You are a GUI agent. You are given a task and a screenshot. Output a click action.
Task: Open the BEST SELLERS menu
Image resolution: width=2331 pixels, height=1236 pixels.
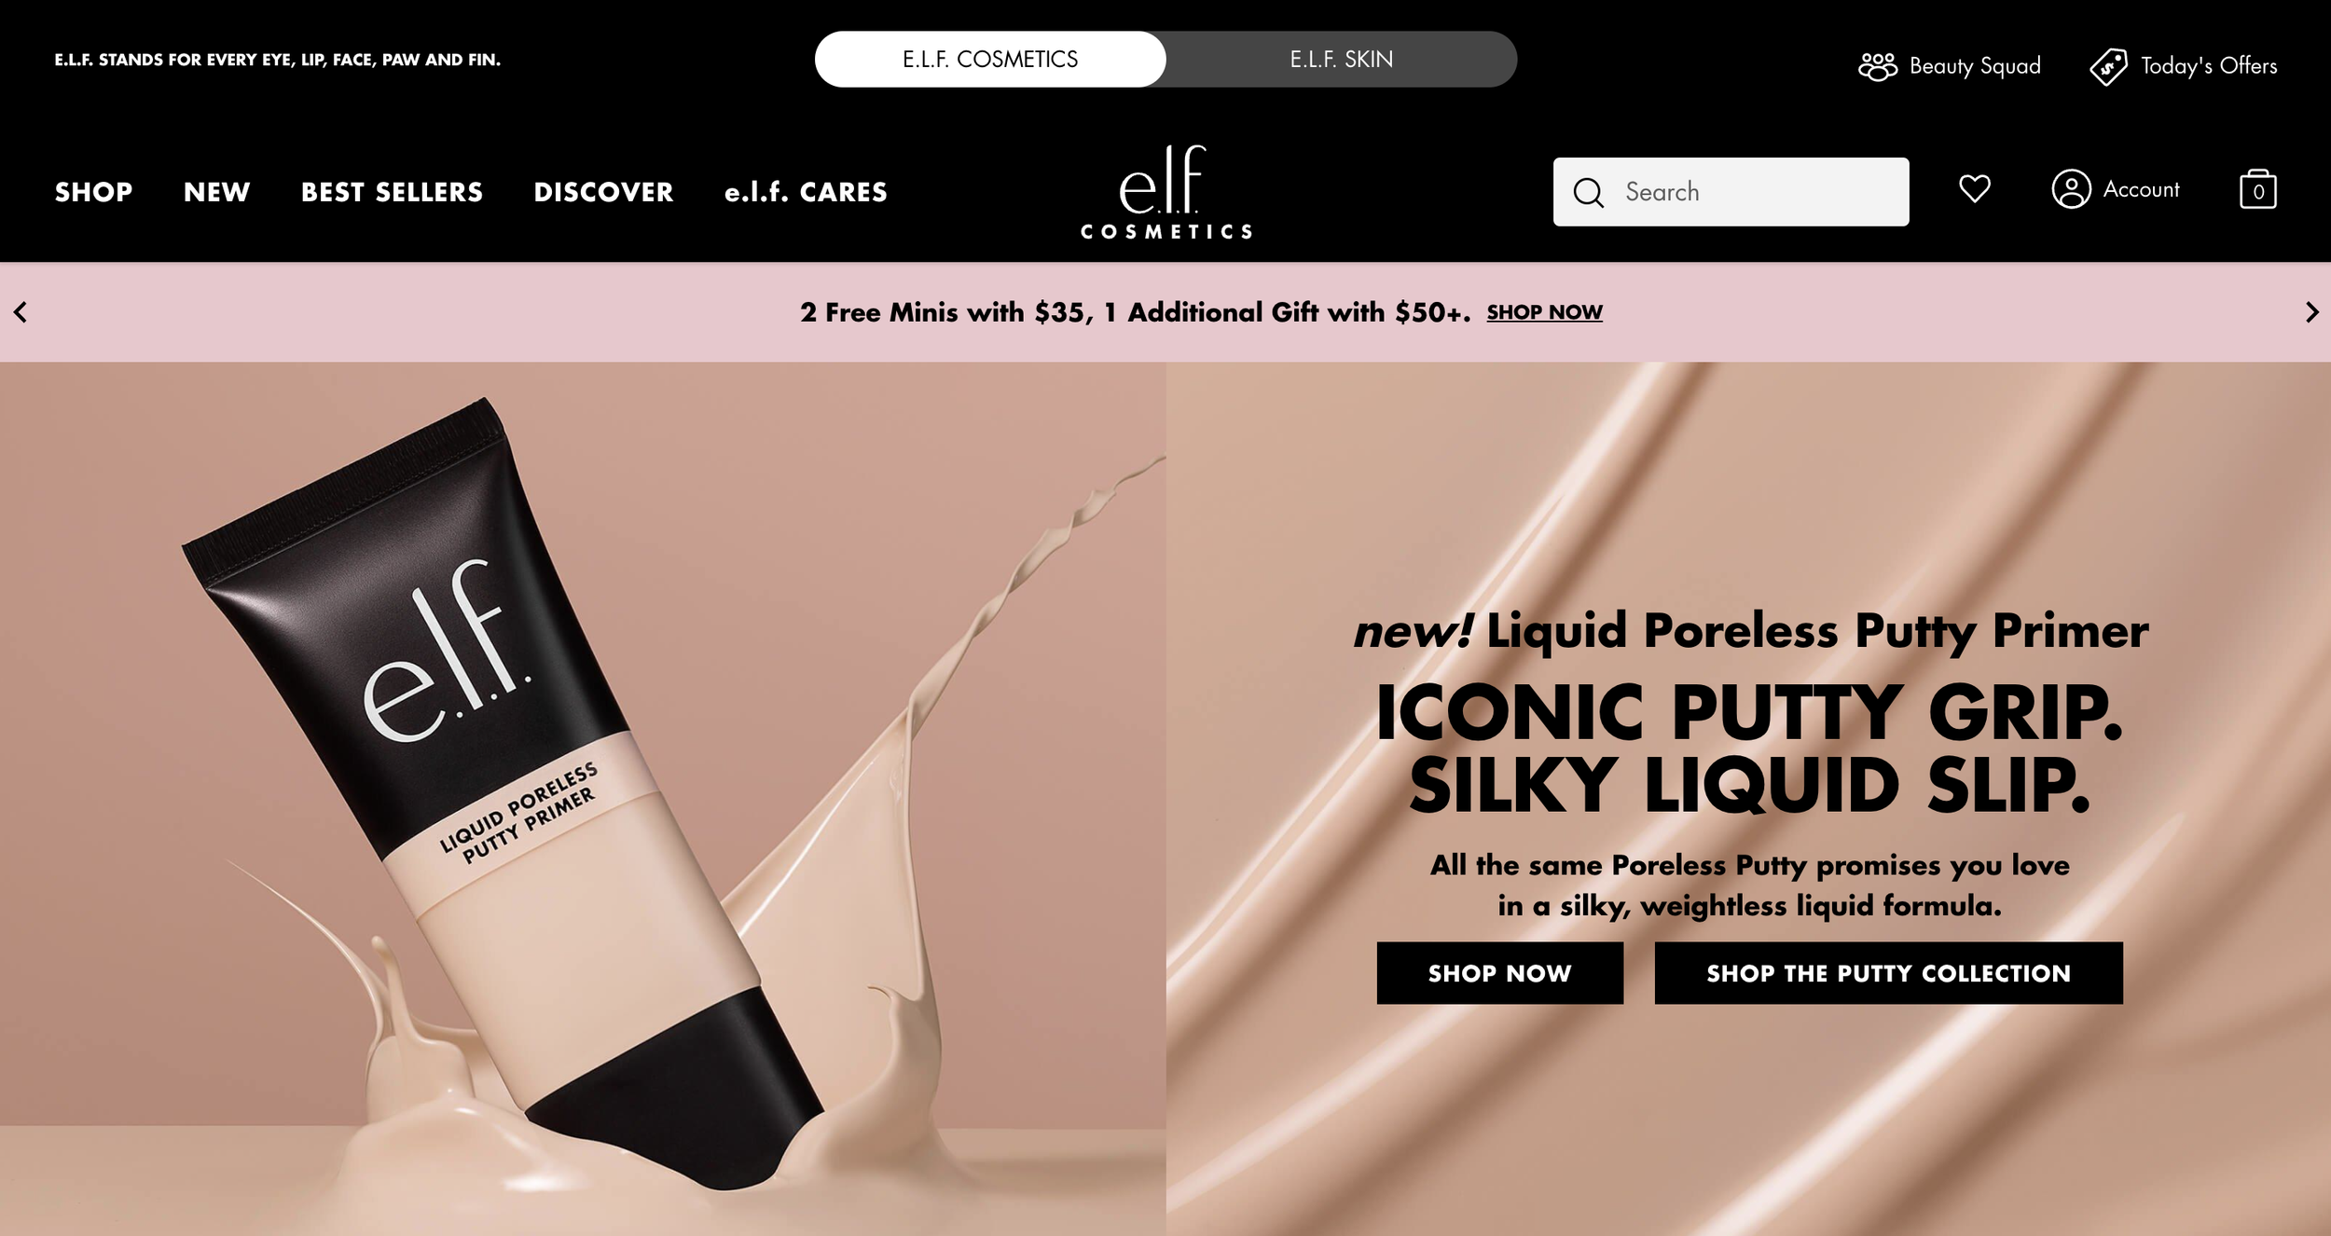(x=392, y=192)
